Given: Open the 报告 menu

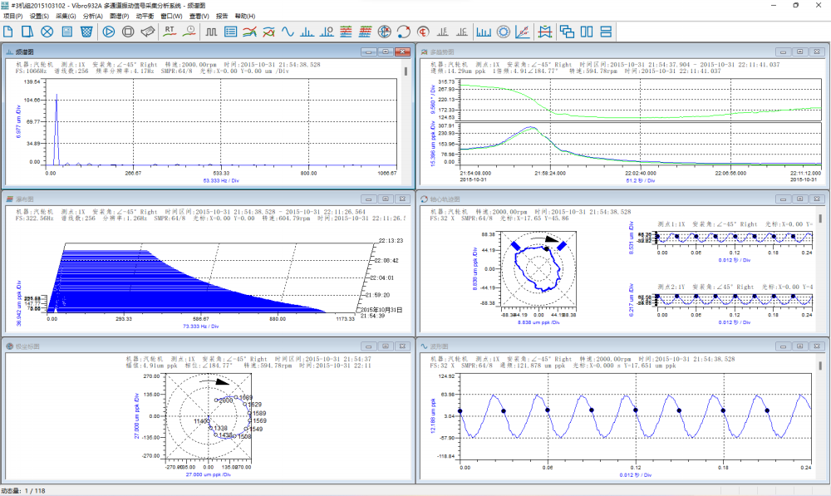Looking at the screenshot, I should [222, 17].
